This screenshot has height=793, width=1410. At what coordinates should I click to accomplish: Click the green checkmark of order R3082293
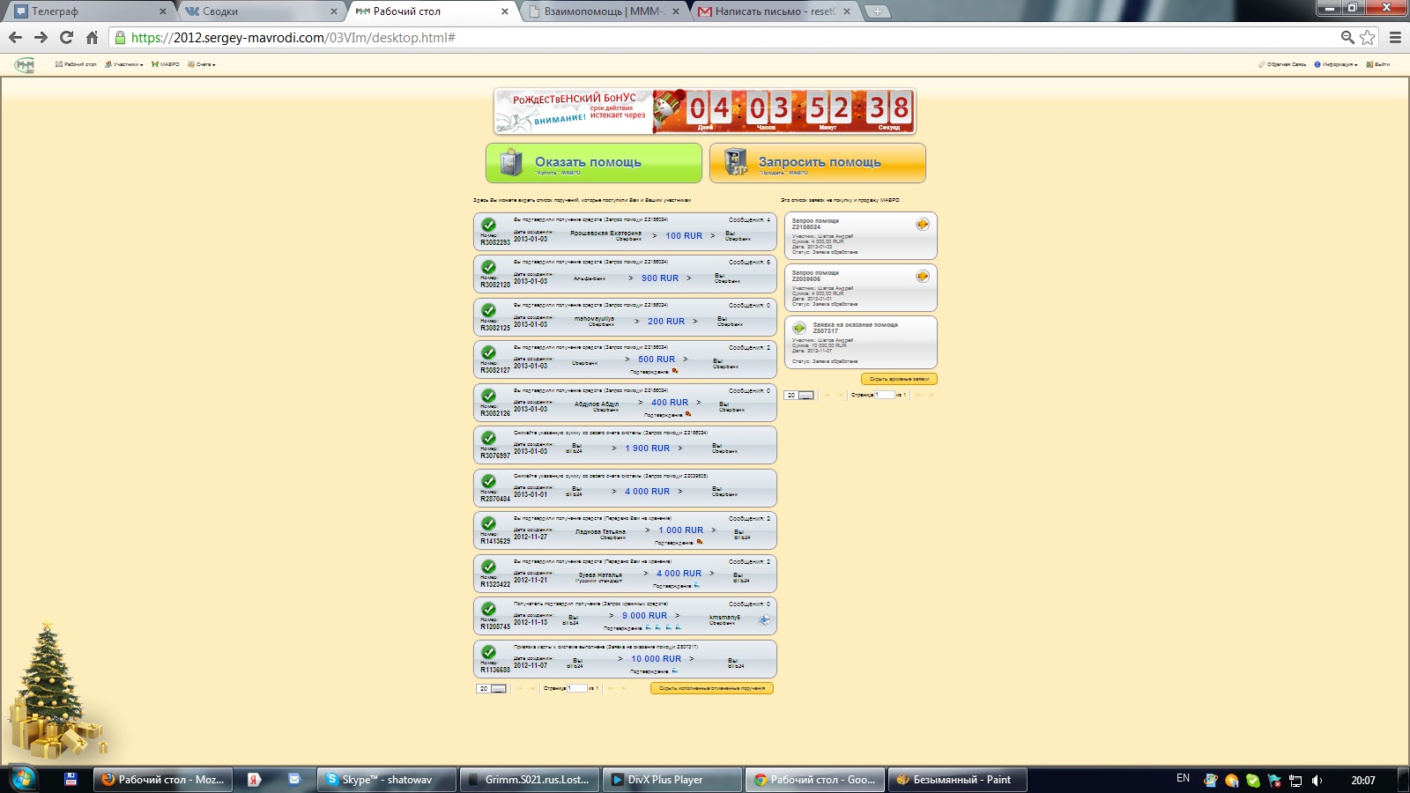[x=488, y=225]
